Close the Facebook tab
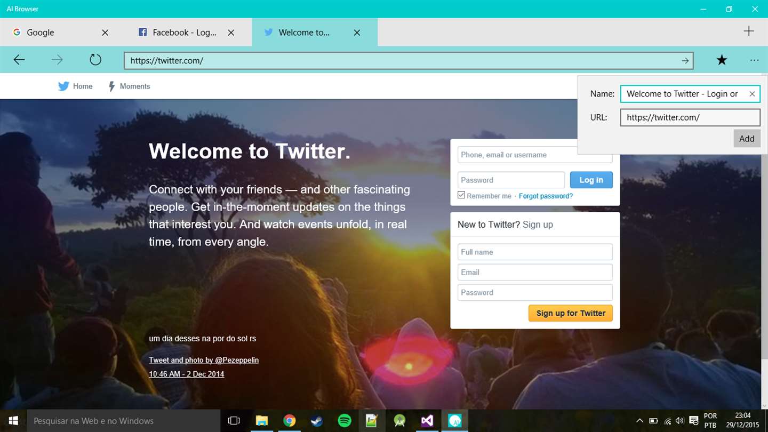768x432 pixels. 231,33
